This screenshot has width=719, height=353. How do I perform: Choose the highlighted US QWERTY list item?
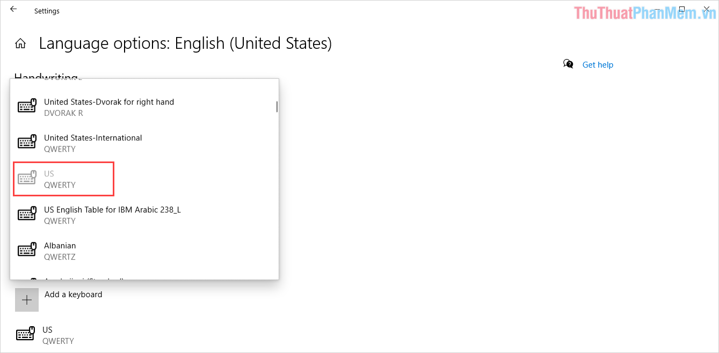click(x=63, y=179)
